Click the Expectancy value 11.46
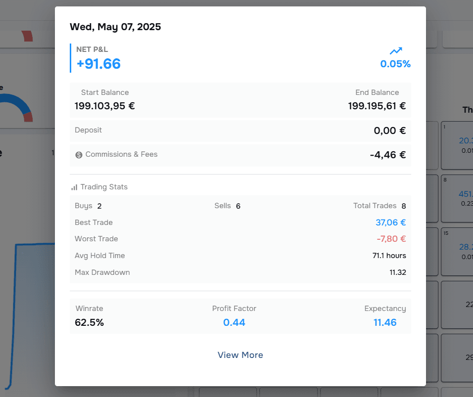This screenshot has width=473, height=397. pos(385,323)
